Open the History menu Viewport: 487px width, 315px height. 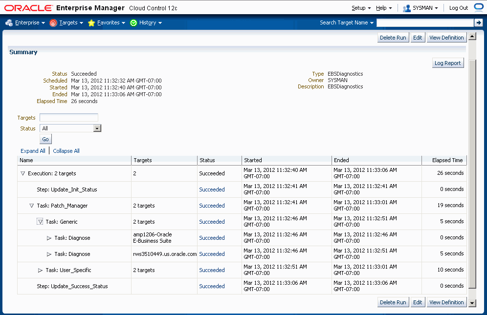pos(146,22)
